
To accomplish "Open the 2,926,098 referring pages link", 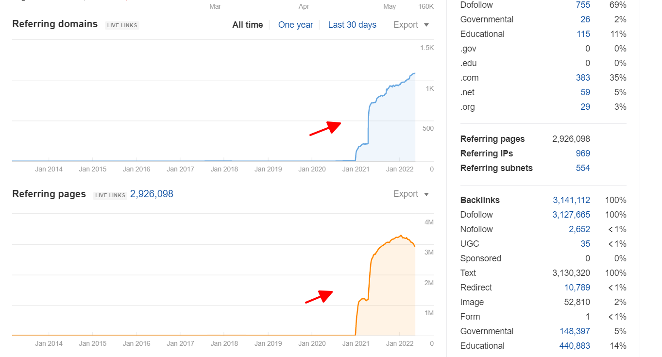I will click(152, 194).
